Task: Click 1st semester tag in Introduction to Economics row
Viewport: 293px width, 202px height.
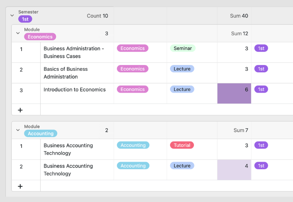Action: (x=261, y=90)
